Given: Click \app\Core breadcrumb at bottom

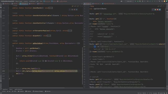Looking at the screenshot, I should [5, 90].
